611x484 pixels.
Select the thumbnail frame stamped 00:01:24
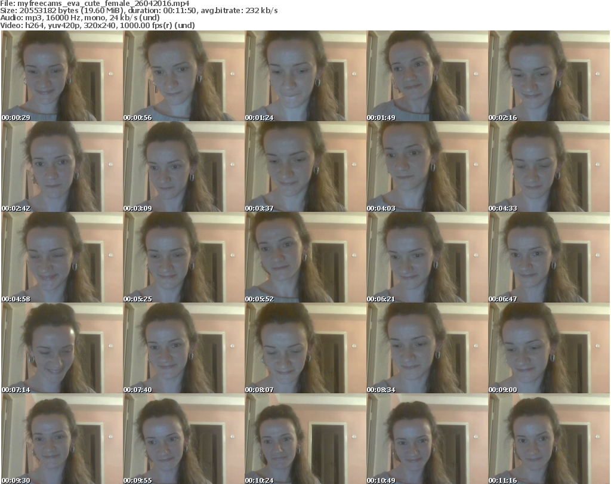(x=305, y=76)
